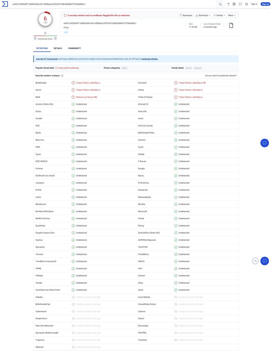Open the search magnifier icon
Viewport: 271px width, 351px height.
click(x=220, y=4)
